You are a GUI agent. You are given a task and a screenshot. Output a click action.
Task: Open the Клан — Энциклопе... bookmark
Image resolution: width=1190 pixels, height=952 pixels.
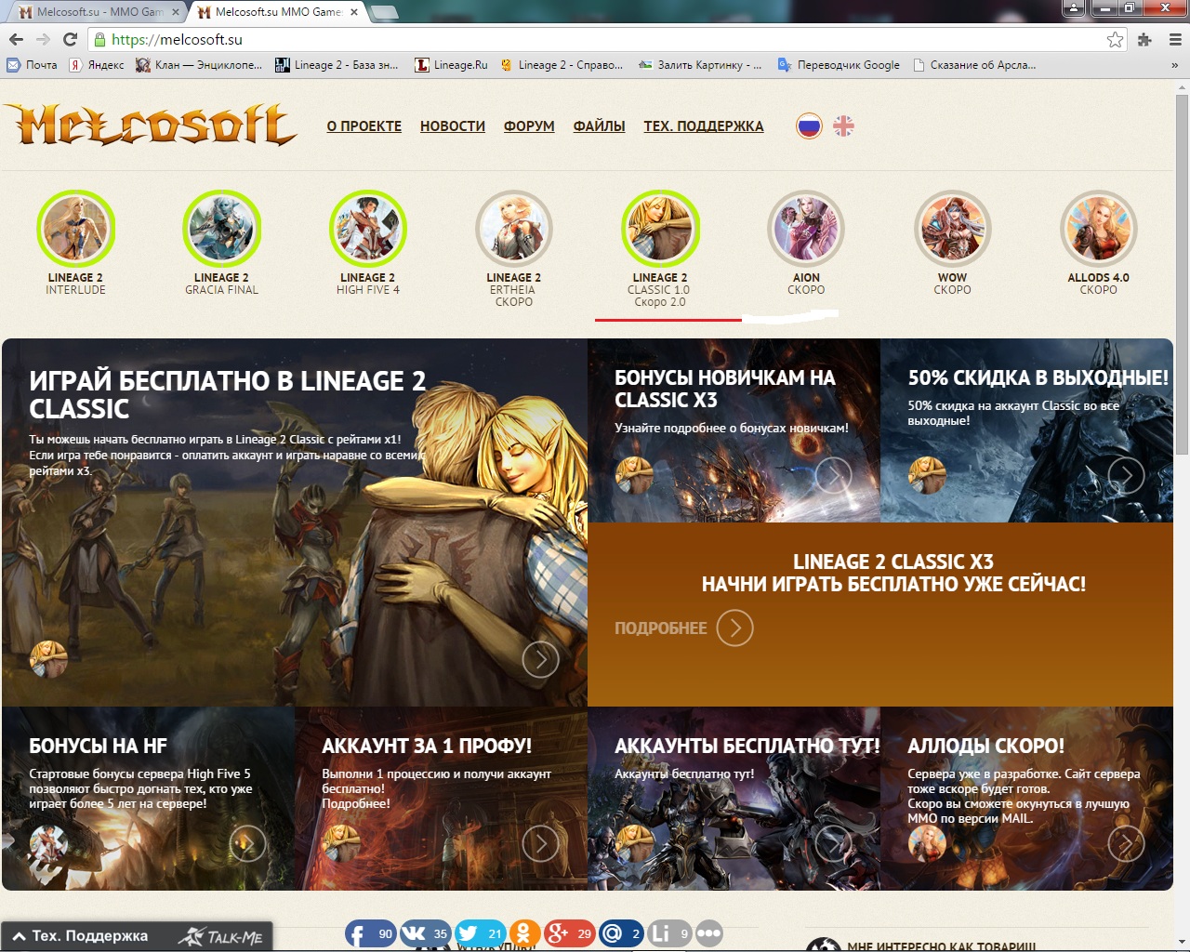(x=199, y=65)
